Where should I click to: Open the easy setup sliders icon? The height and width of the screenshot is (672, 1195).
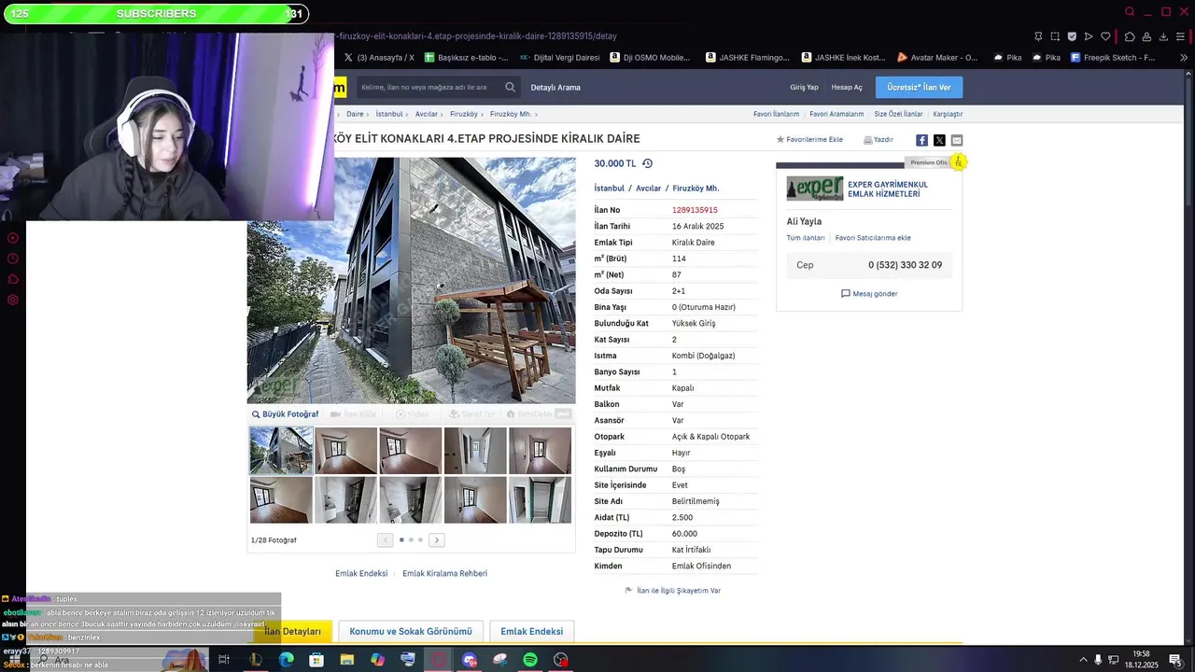coord(1181,36)
